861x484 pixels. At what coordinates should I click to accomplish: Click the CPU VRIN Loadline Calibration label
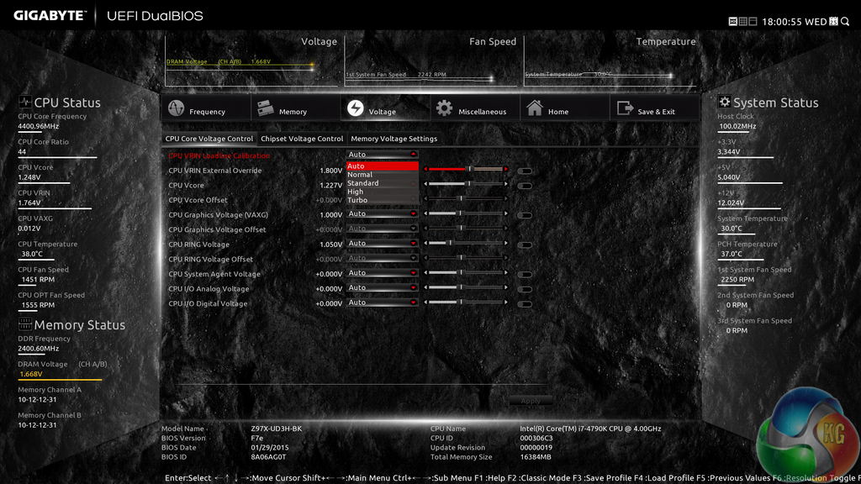click(219, 155)
